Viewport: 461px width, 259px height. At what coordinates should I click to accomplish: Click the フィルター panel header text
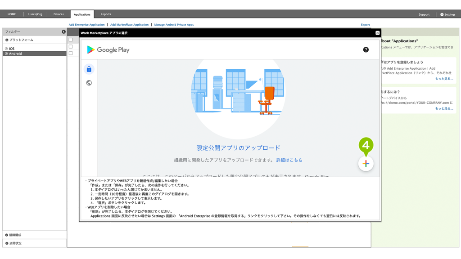click(x=13, y=31)
